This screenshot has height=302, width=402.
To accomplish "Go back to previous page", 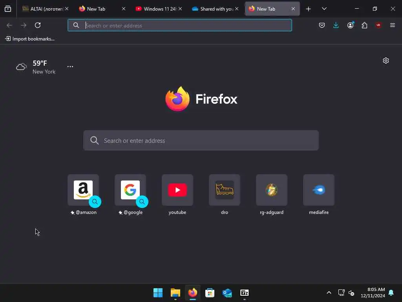I will pyautogui.click(x=9, y=25).
